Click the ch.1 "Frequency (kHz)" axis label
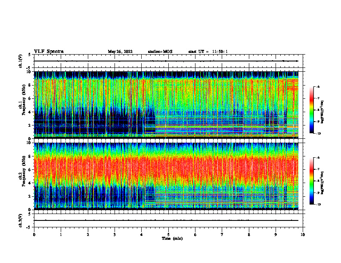Viewport: 341px width, 263px height. point(24,100)
